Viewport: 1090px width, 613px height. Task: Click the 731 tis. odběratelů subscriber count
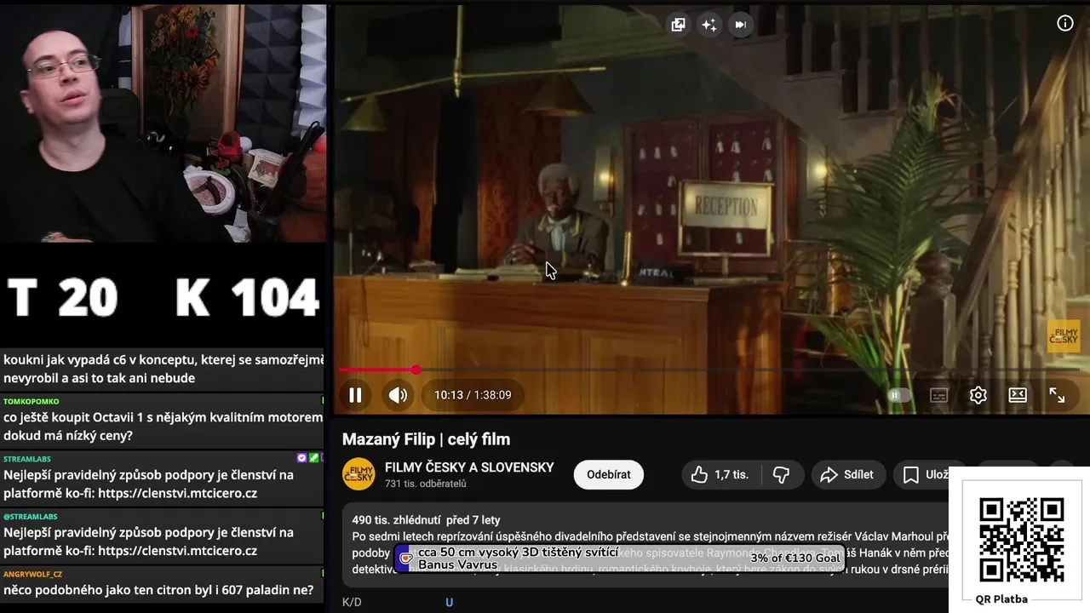(x=426, y=484)
